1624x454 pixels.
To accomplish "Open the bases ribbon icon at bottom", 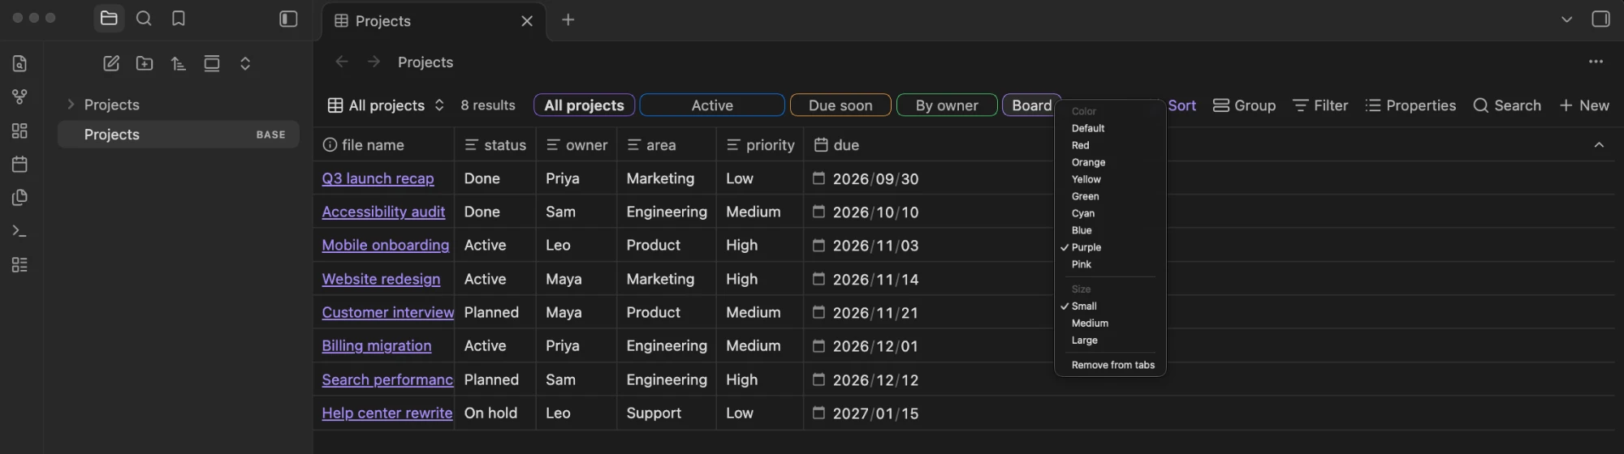I will [20, 264].
